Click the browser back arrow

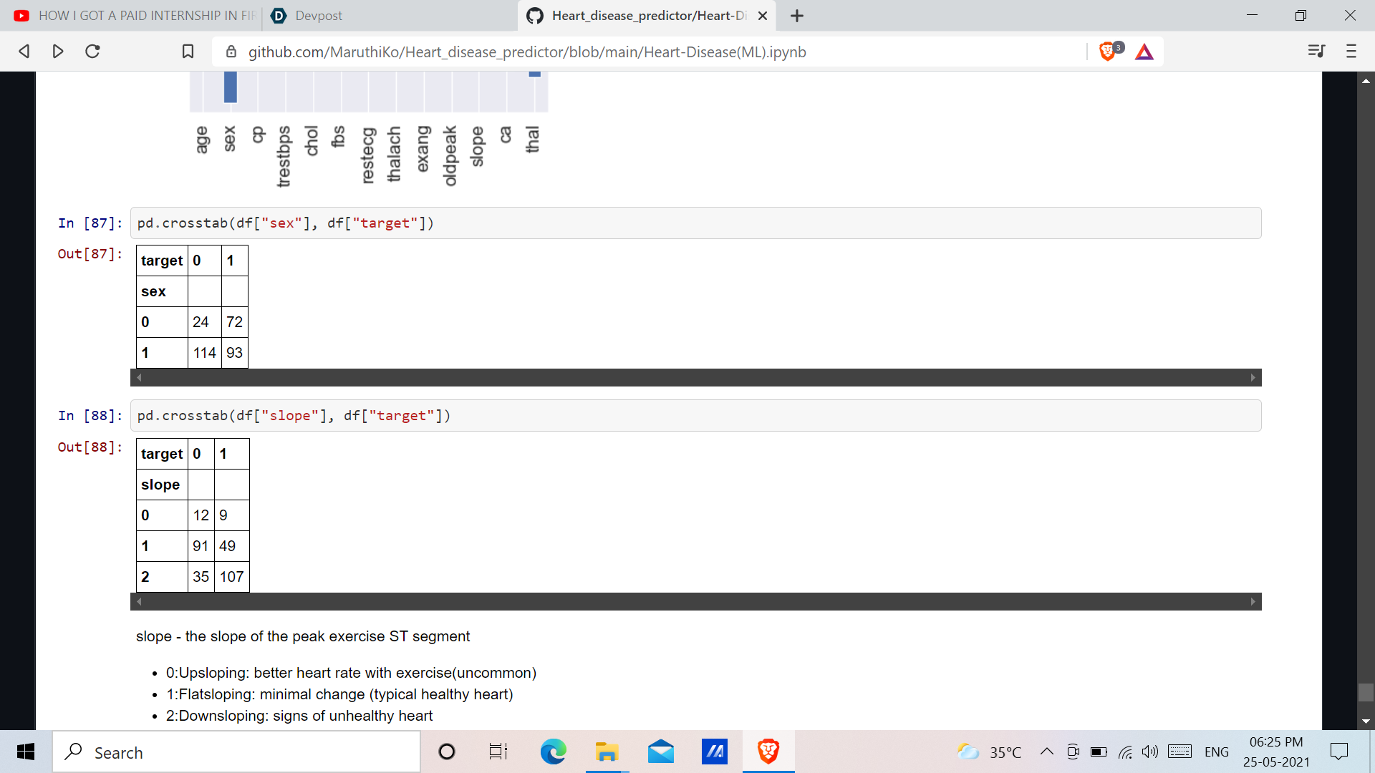click(24, 51)
